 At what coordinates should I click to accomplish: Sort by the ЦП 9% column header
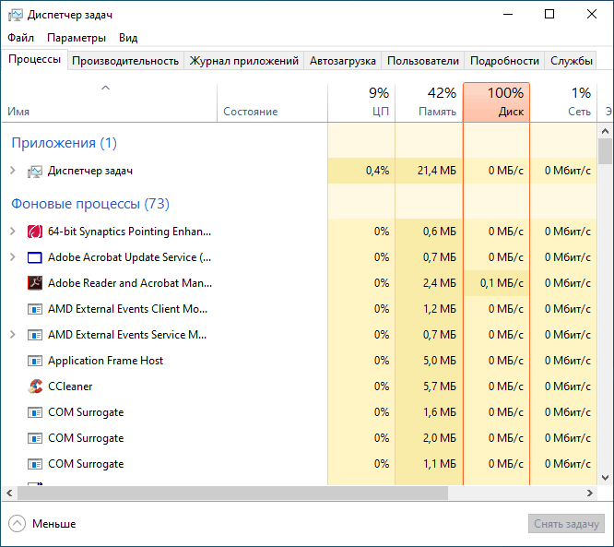361,102
